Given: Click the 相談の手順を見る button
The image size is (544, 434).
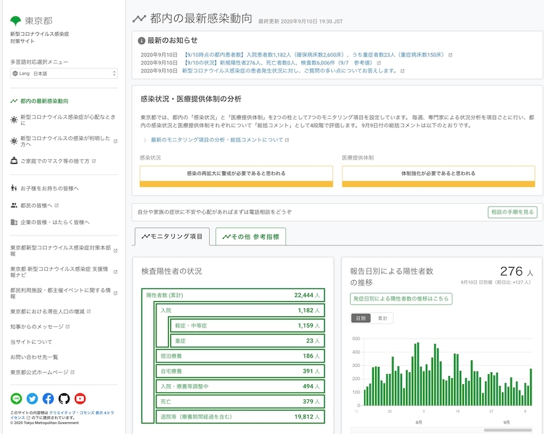Looking at the screenshot, I should tap(512, 212).
